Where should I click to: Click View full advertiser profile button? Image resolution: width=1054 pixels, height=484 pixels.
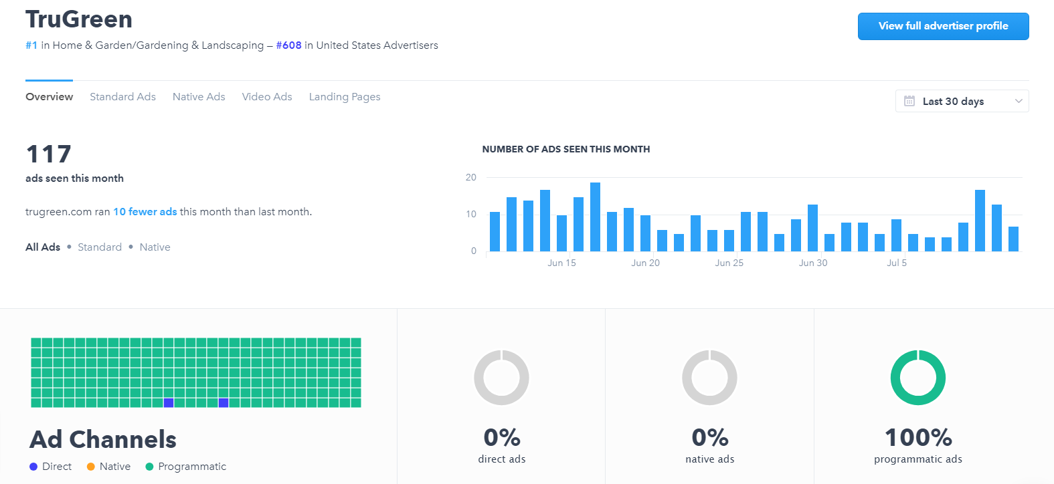click(943, 26)
